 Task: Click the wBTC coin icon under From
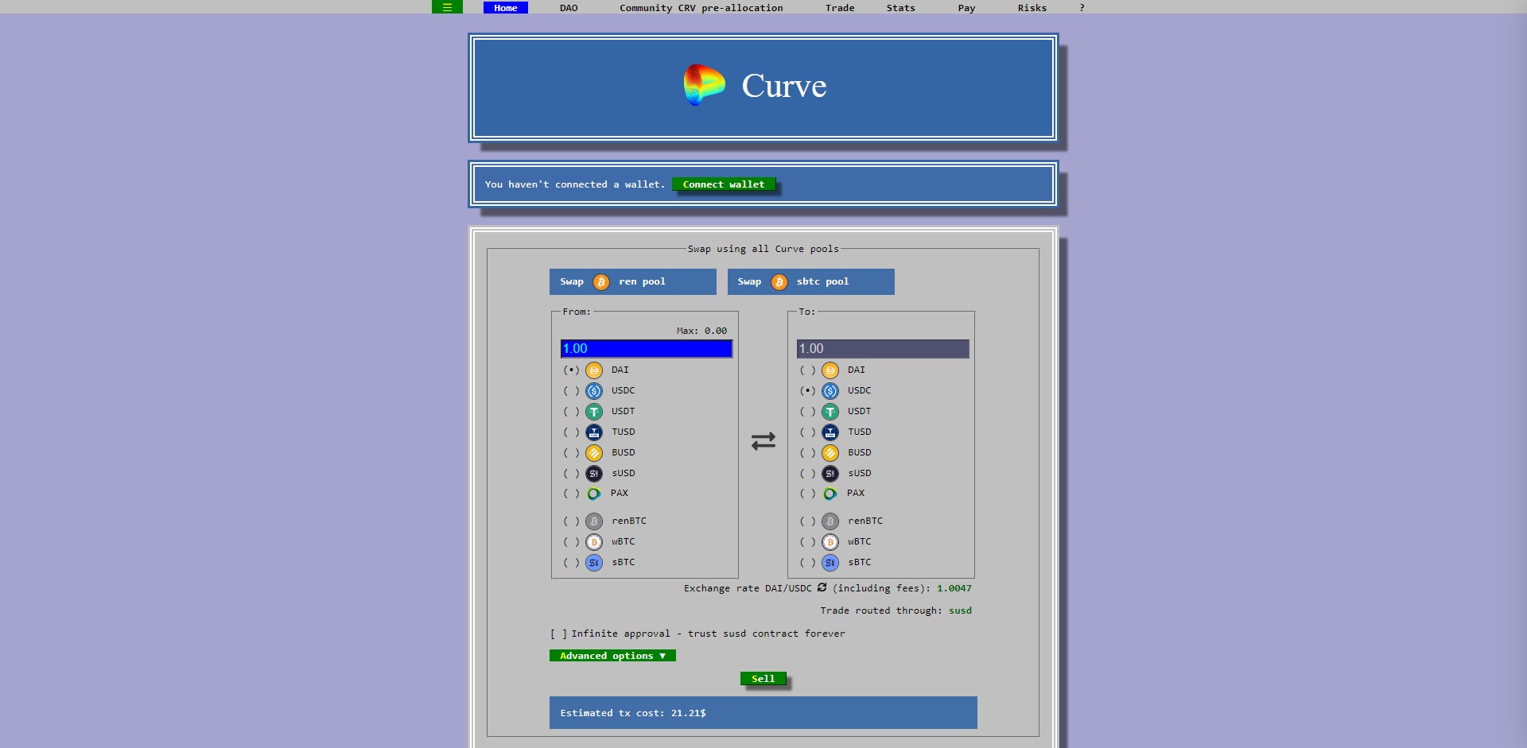(x=594, y=542)
